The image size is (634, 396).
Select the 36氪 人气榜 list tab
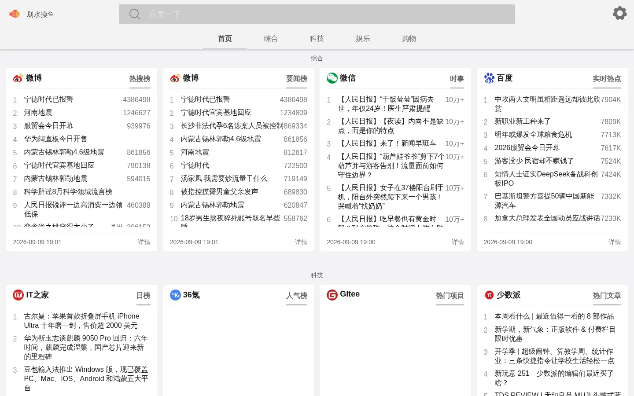point(297,296)
